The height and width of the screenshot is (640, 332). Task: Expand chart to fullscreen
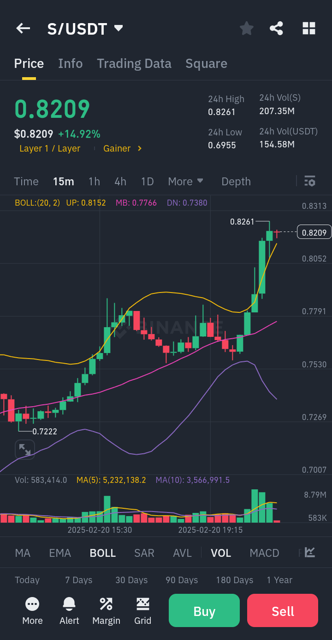(25, 449)
